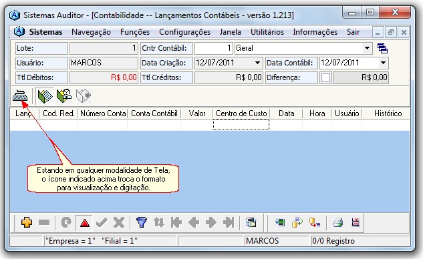The image size is (423, 259).
Task: Expand the Geral centro contábil dropdown
Action: [x=367, y=48]
